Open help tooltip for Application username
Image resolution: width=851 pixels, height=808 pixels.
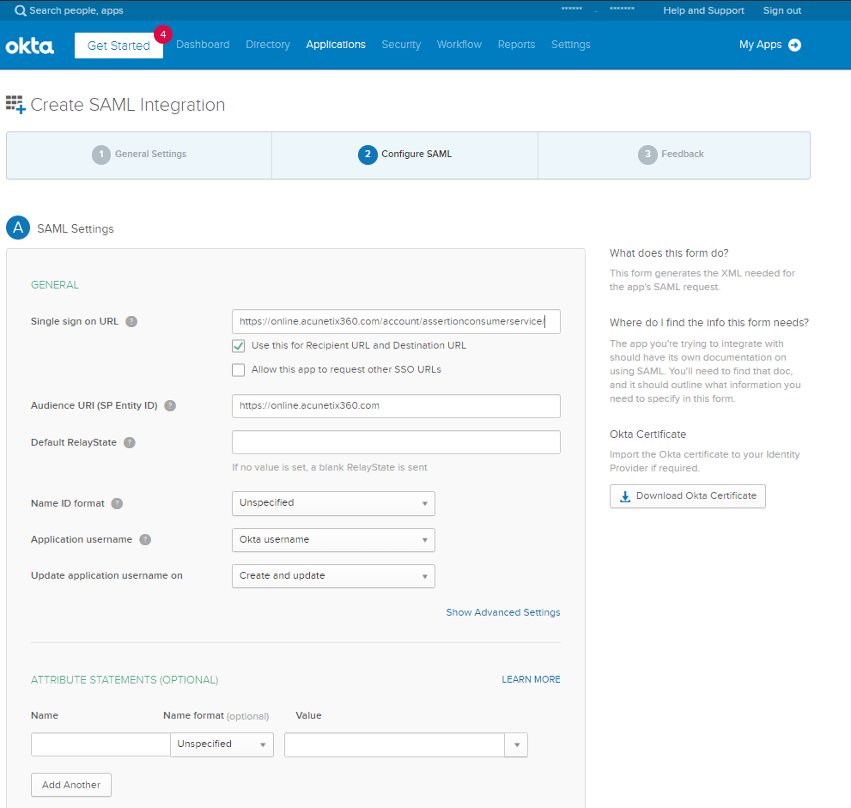[145, 540]
